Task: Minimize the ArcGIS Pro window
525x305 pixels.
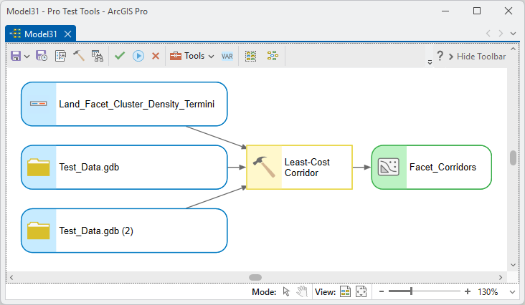Action: (445, 11)
